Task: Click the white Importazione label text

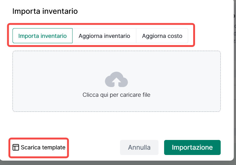Action: 192,147
